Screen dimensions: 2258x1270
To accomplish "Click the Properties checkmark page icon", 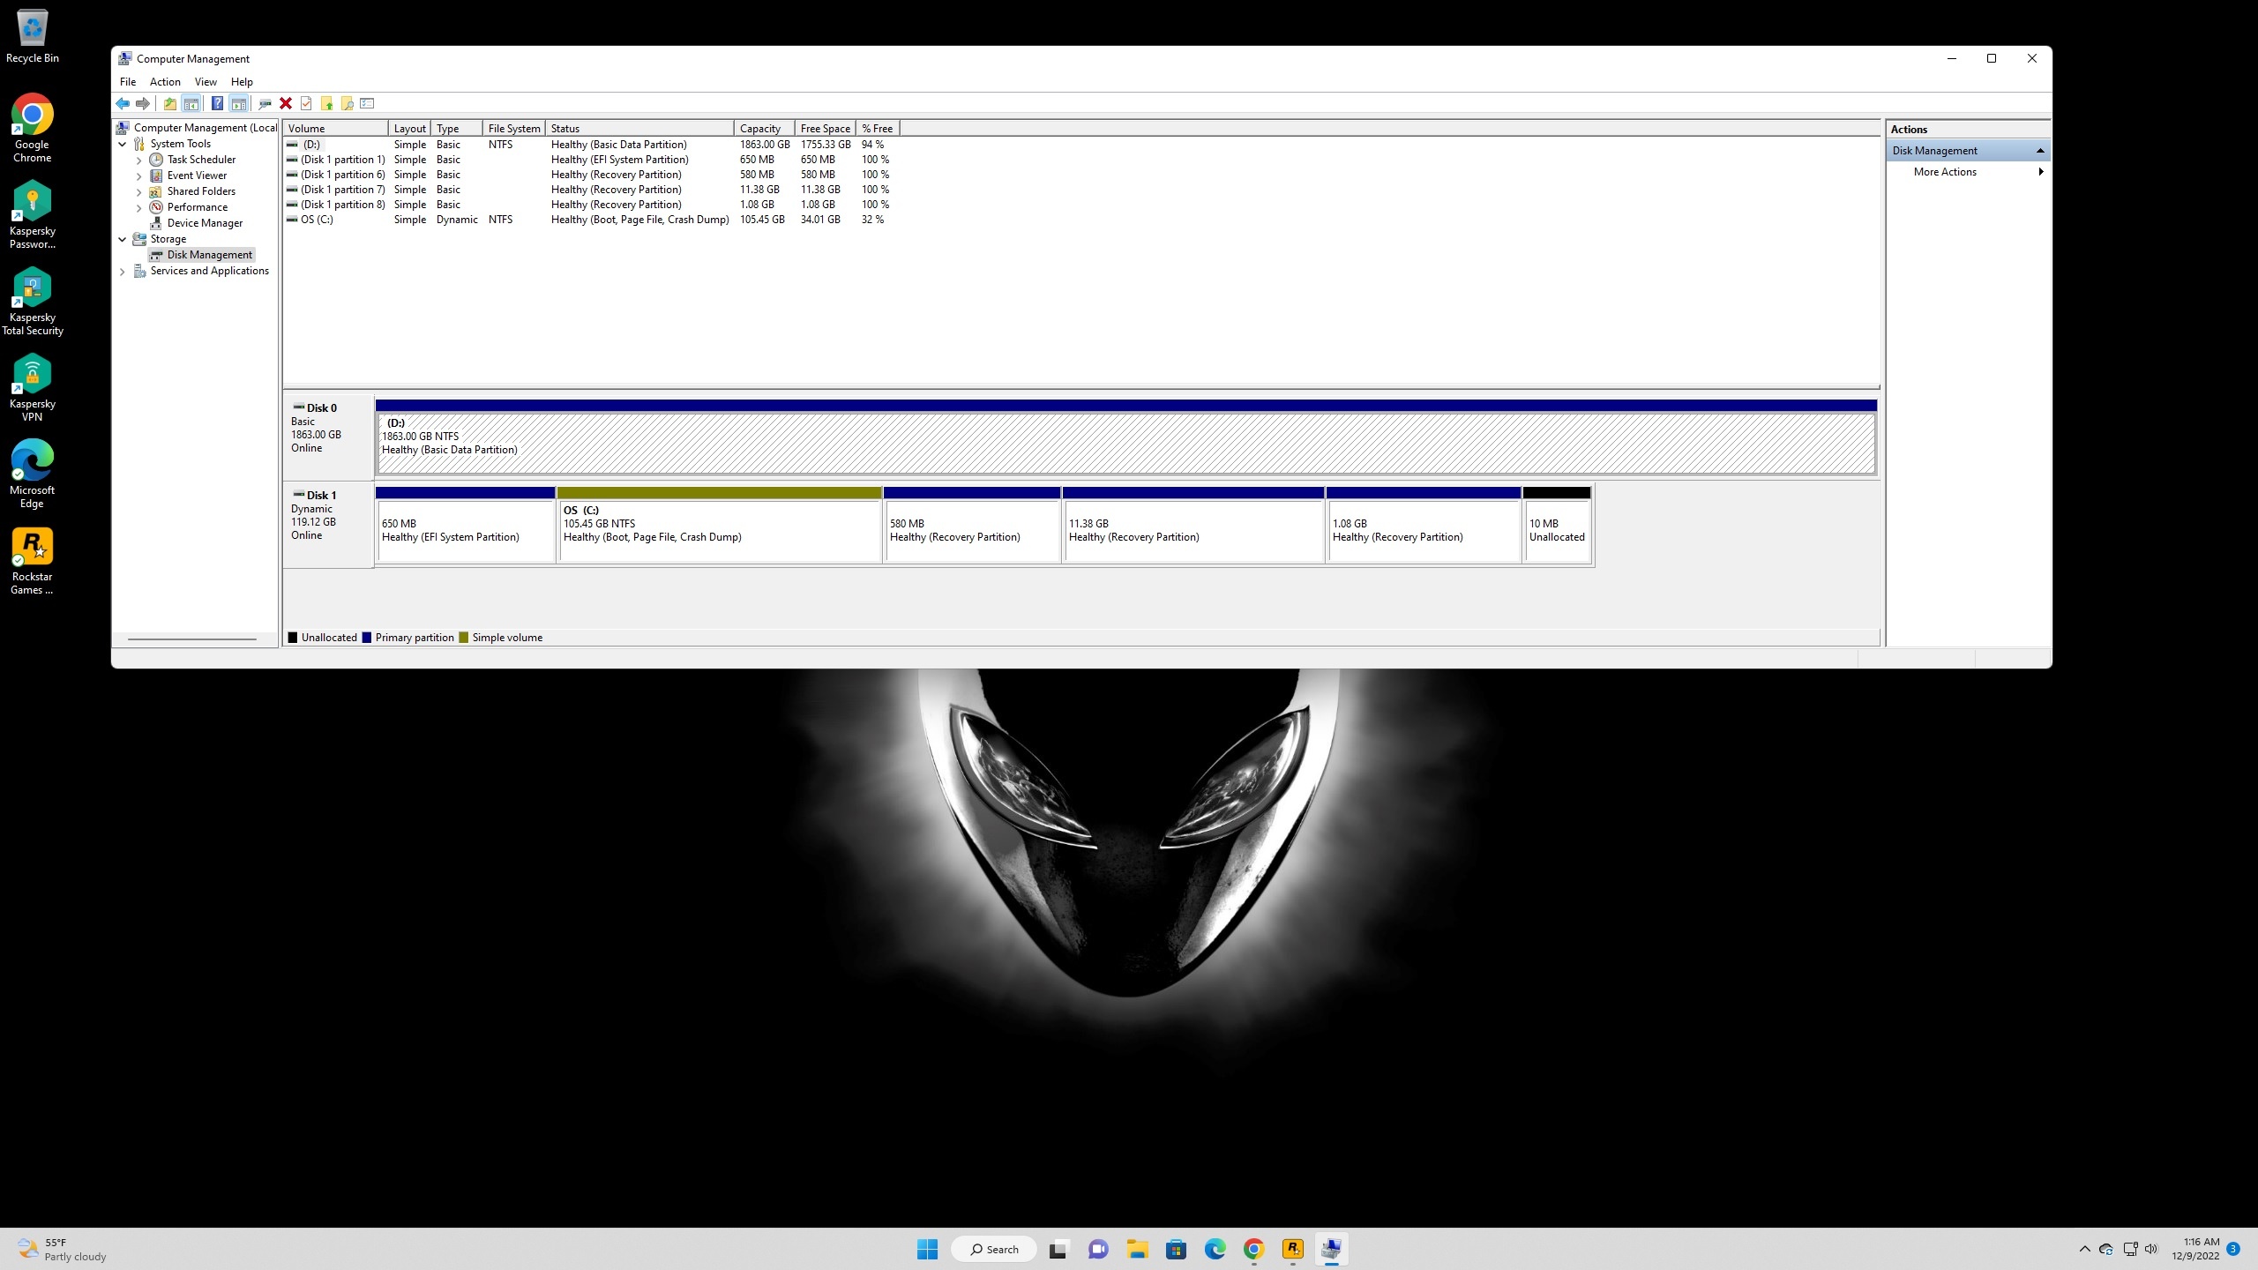I will click(x=306, y=104).
